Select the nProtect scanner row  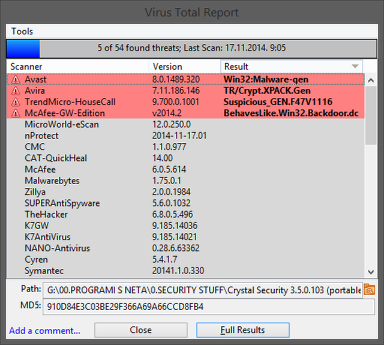pos(185,136)
